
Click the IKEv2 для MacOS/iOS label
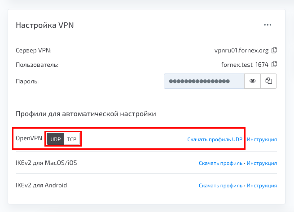(x=46, y=163)
